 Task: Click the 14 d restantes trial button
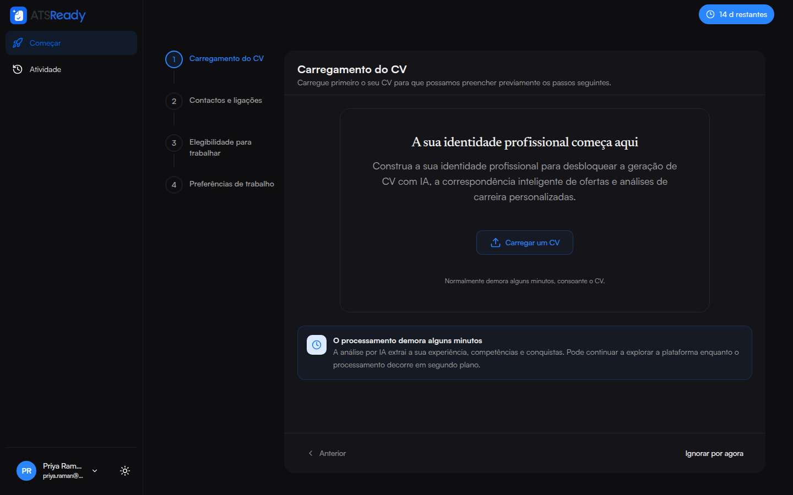click(x=736, y=14)
